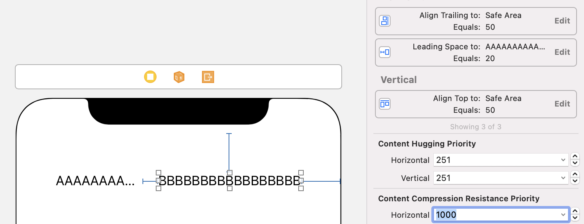Click the yellow View Controller icon
This screenshot has width=584, height=224.
[150, 77]
